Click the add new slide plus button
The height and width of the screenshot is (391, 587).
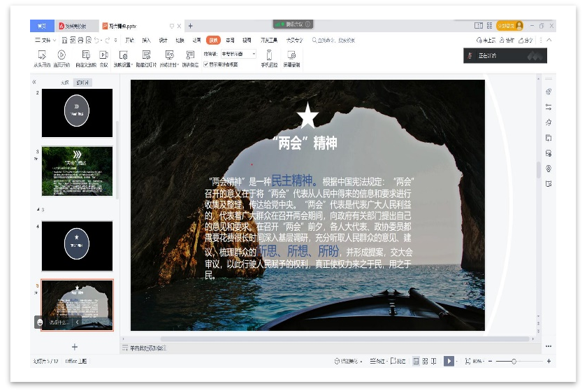point(75,347)
